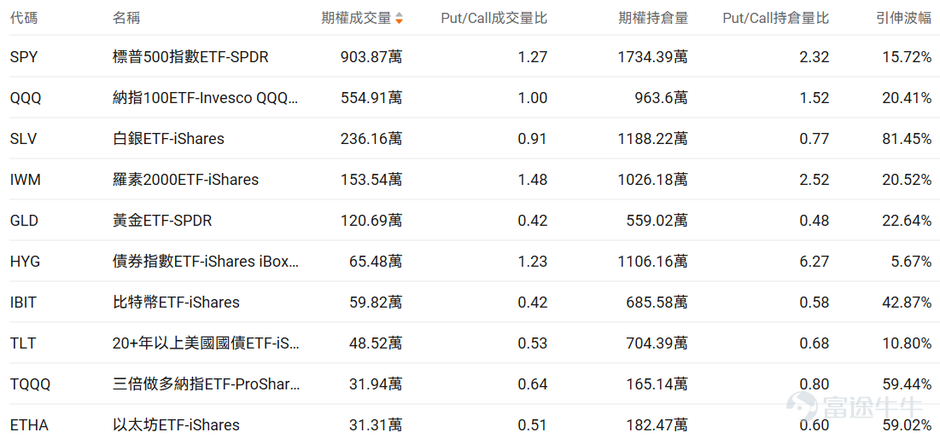Viewport: 940px width, 438px height.
Task: Open the TLT ticker code
Action: [x=22, y=343]
